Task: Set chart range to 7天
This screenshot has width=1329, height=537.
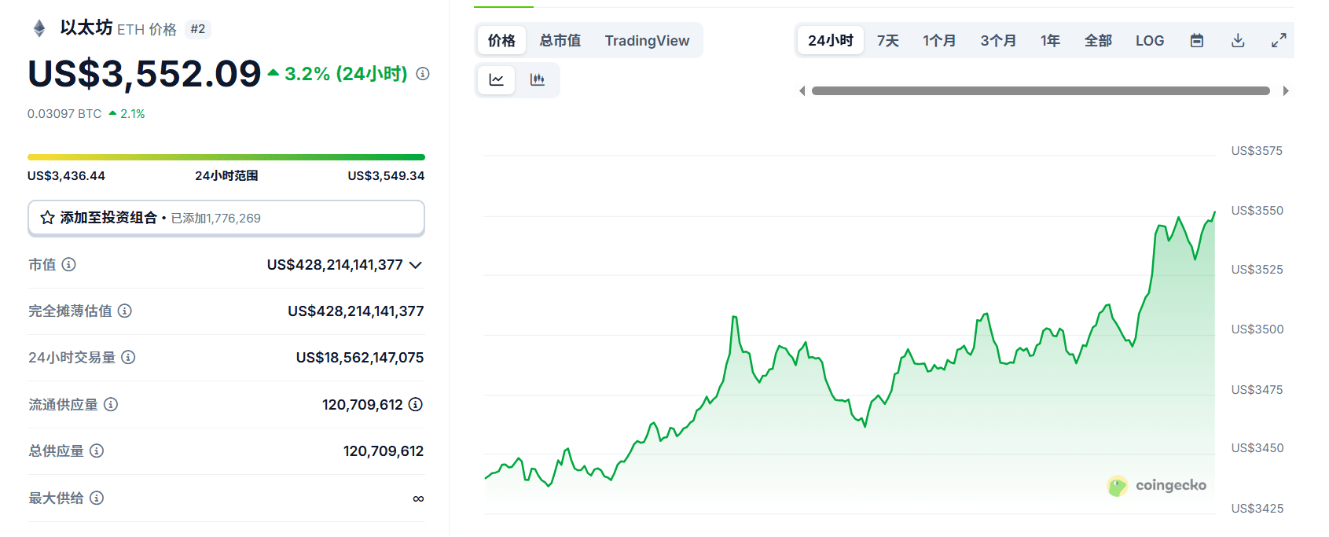Action: (888, 40)
